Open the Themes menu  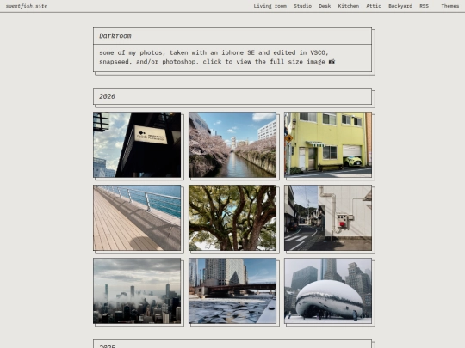[449, 6]
